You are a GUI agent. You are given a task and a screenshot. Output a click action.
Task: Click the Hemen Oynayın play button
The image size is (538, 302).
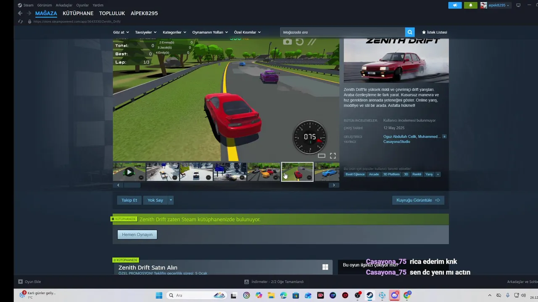pyautogui.click(x=137, y=234)
